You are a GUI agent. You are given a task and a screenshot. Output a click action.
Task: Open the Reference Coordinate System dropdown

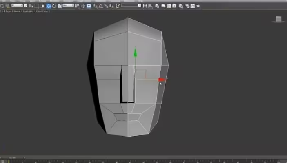[x=68, y=6]
